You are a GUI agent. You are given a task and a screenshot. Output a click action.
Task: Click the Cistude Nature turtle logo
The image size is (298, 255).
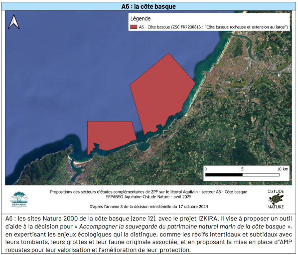pos(276,199)
